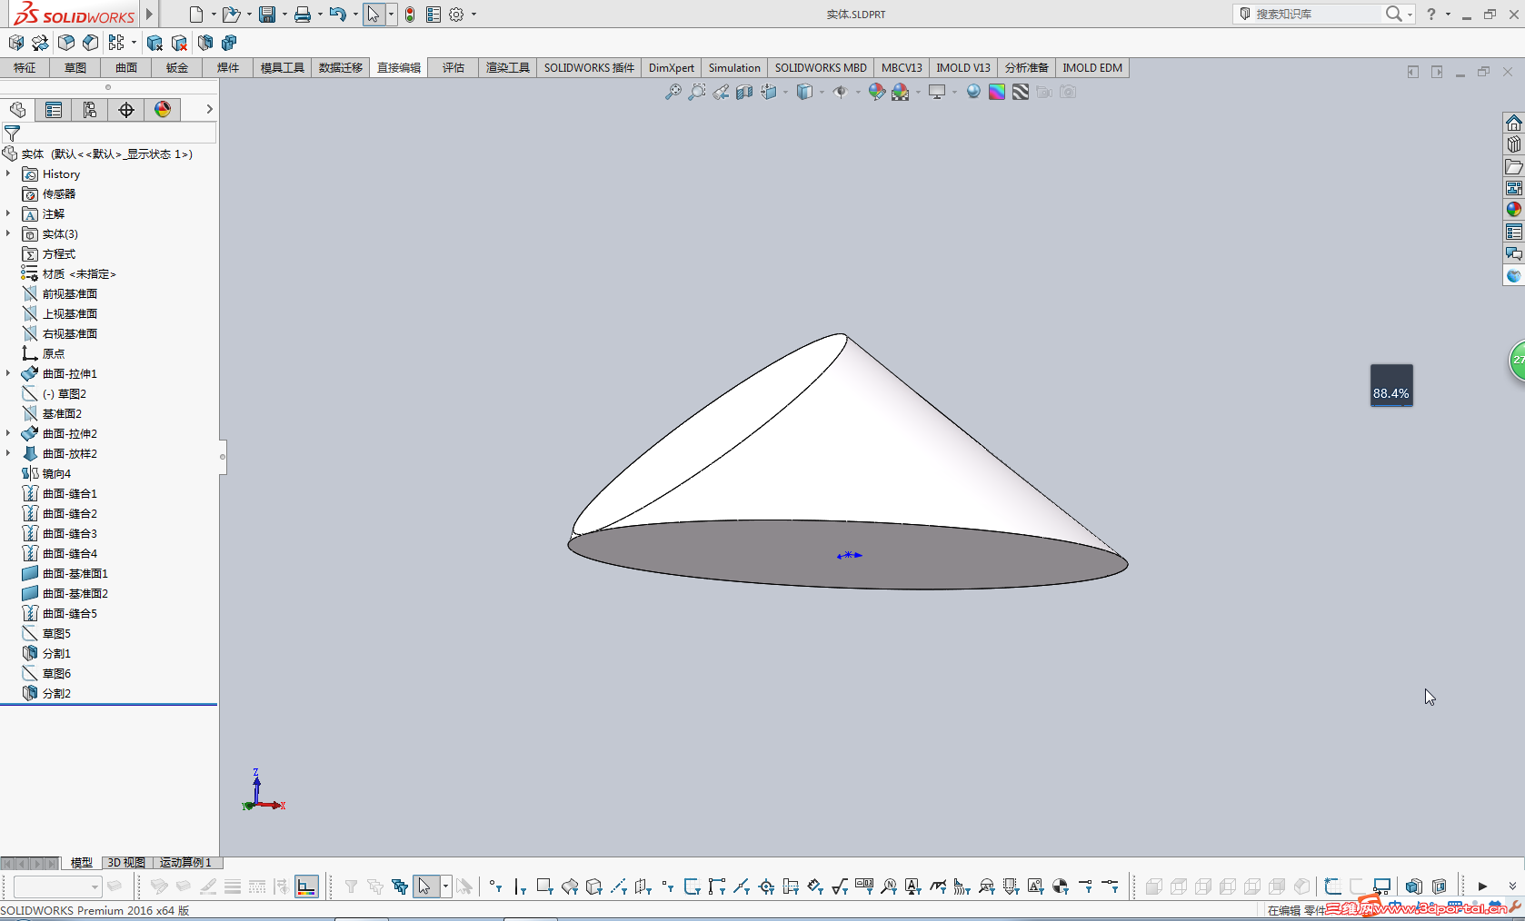Open the SOLIDWORKS menu flyout arrow

coord(150,14)
